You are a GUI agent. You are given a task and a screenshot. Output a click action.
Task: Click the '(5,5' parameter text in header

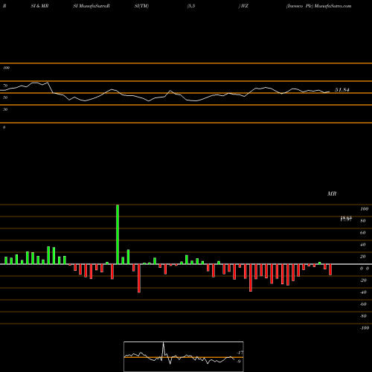191,6
